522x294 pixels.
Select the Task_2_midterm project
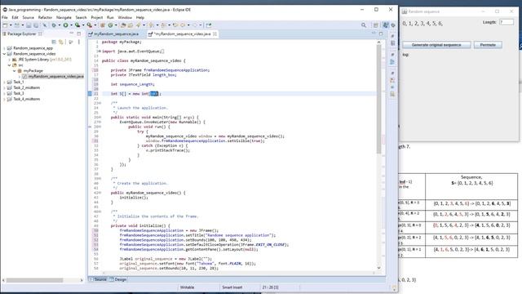(x=26, y=87)
